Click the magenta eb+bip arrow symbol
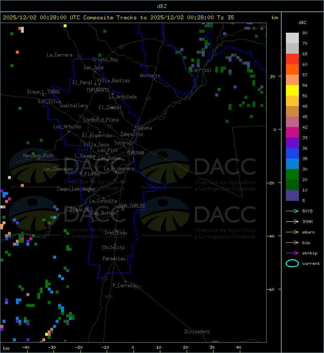Image resolution: width=324 pixels, height=353 pixels. point(292,253)
